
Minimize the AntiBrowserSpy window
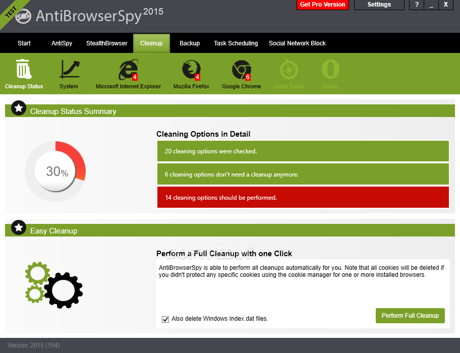pyautogui.click(x=431, y=5)
